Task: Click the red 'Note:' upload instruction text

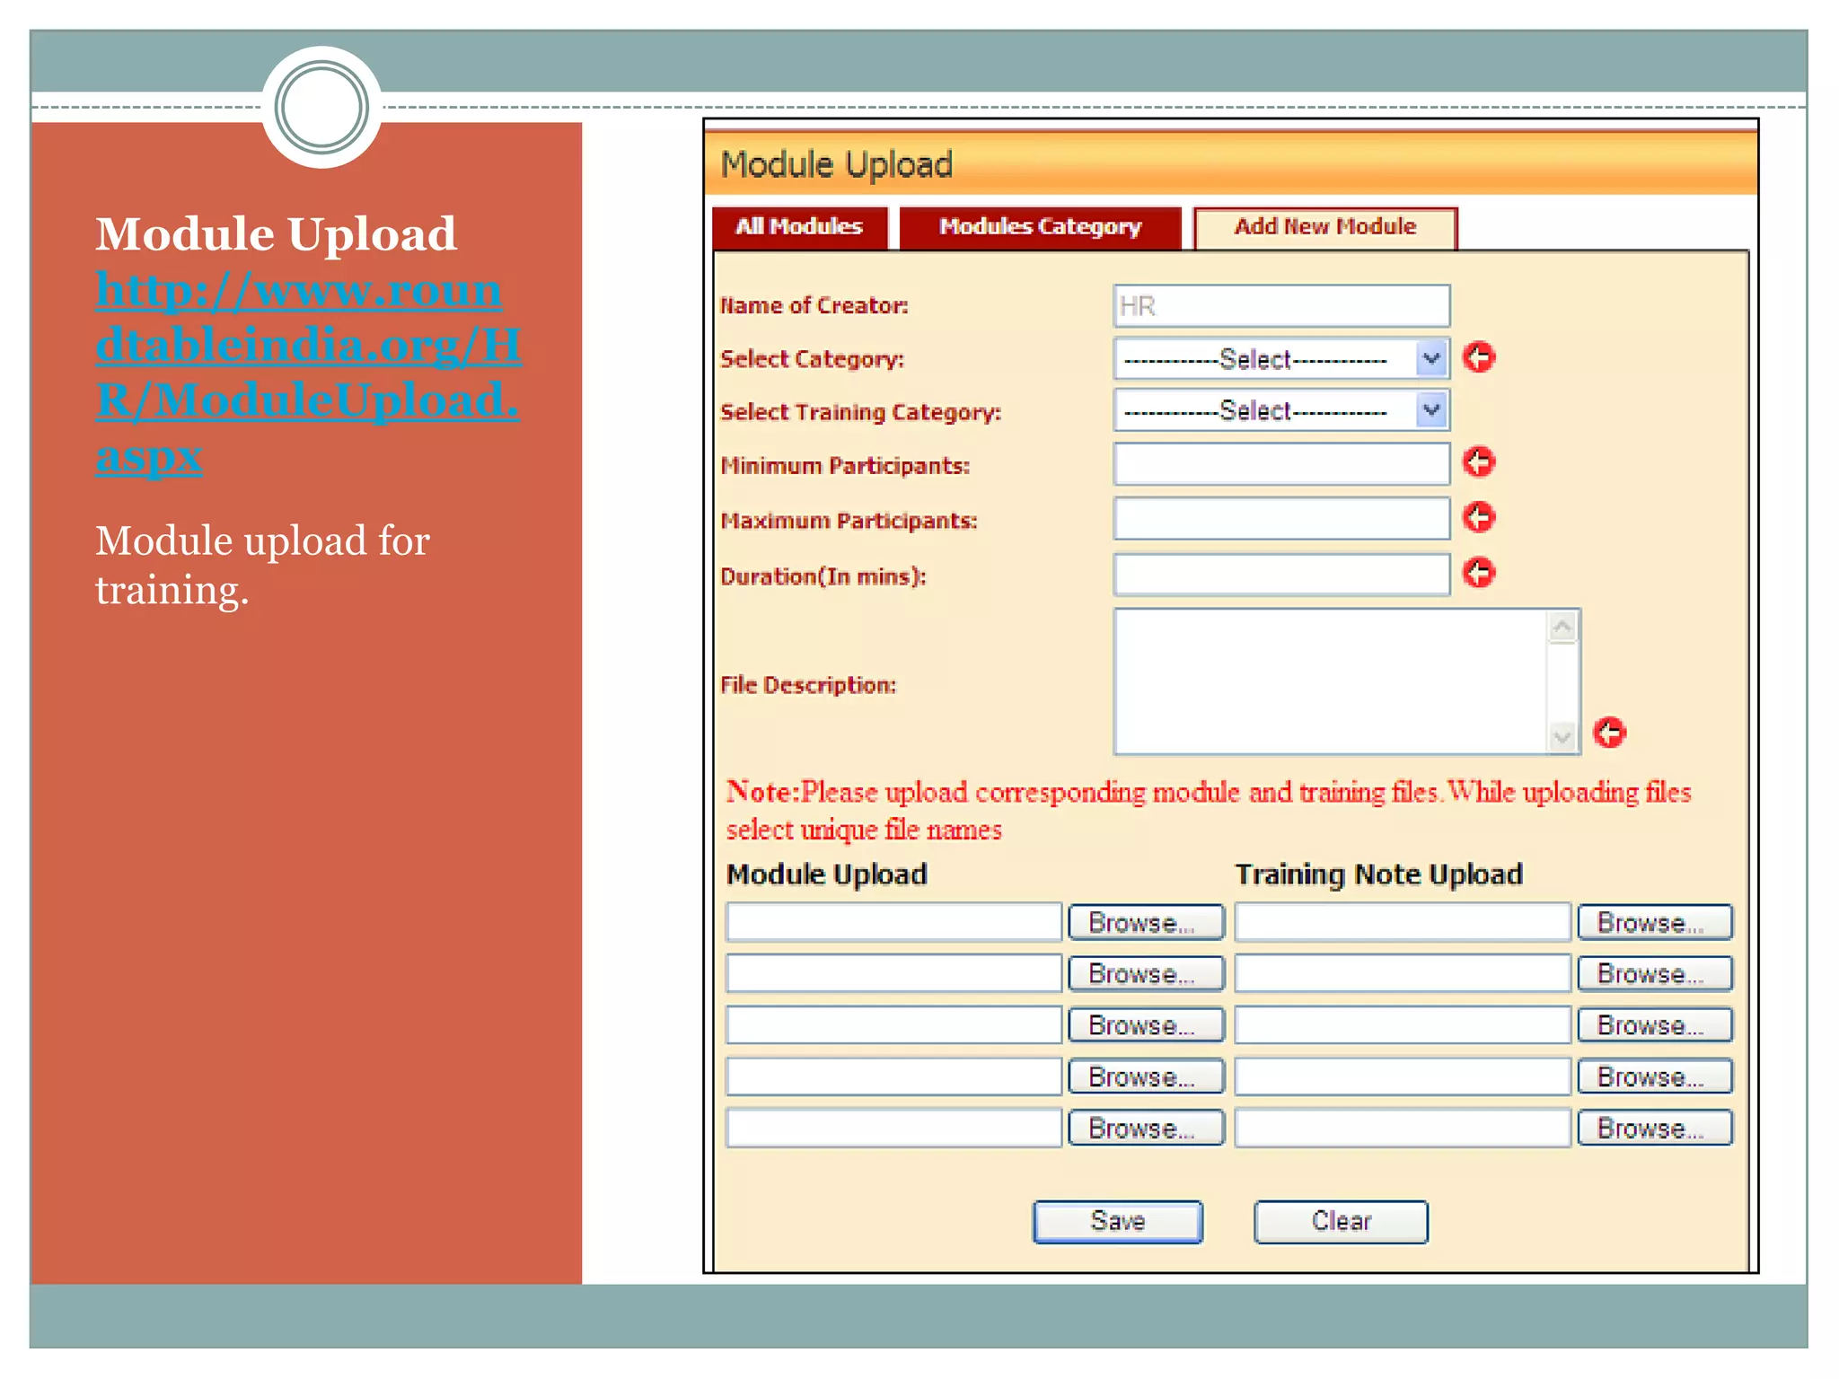Action: pyautogui.click(x=1209, y=810)
